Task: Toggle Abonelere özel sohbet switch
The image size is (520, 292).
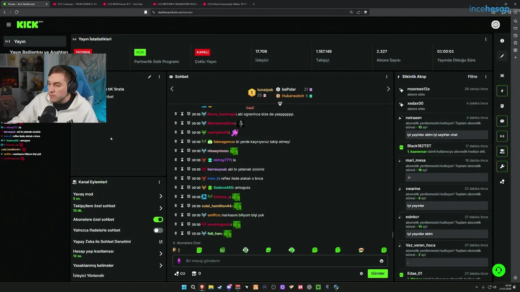Action: (x=158, y=219)
